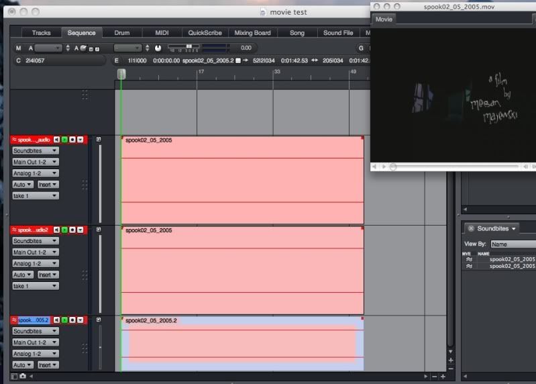Switch to the Tracks tab
This screenshot has height=384, width=536.
pos(41,33)
